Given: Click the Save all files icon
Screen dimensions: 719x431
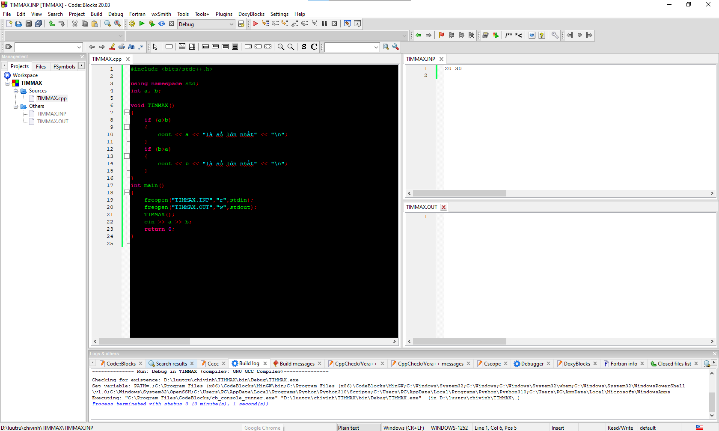Looking at the screenshot, I should coord(39,24).
